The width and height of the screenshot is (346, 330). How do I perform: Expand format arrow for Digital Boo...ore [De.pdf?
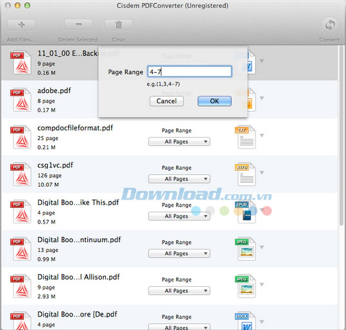(261, 322)
